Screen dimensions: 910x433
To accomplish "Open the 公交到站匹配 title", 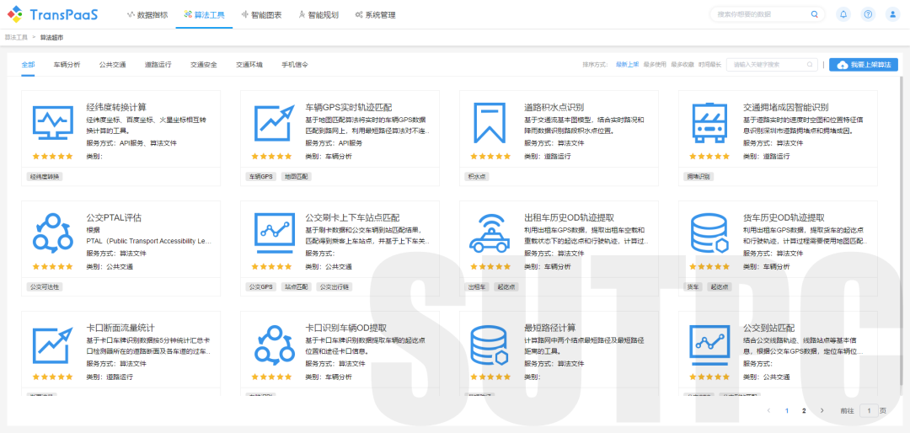I will point(768,328).
